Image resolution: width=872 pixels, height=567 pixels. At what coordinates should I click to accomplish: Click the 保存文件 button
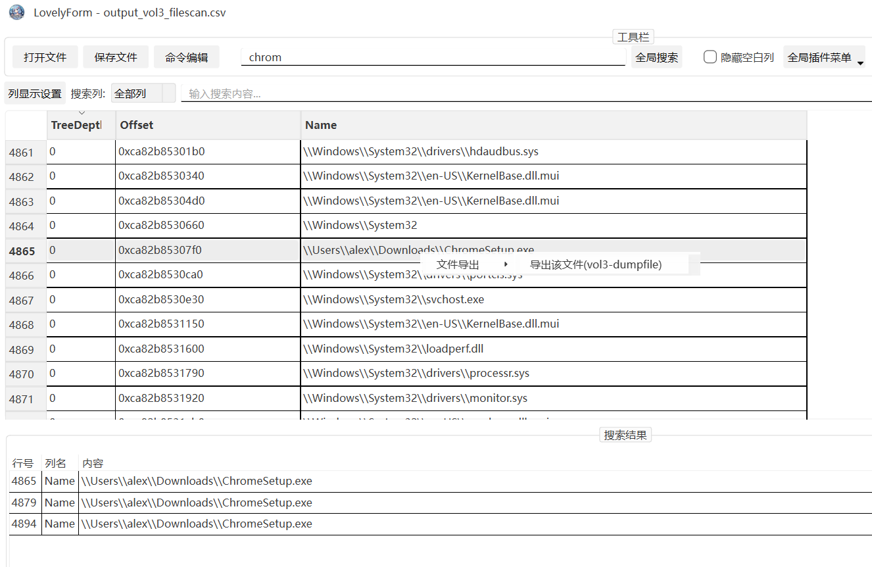pyautogui.click(x=116, y=57)
